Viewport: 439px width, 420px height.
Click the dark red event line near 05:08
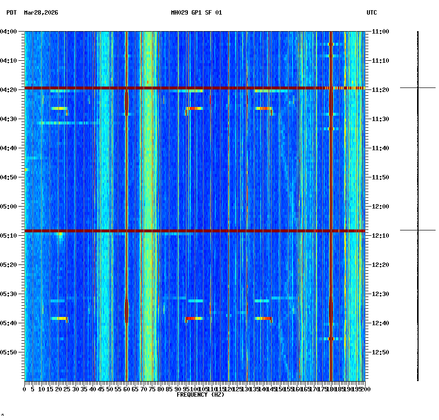(x=195, y=230)
